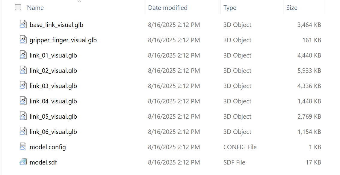Viewport: 340px width, 175px height.
Task: Select the gripper_finger_visual.glb 3D object icon
Action: click(x=23, y=40)
